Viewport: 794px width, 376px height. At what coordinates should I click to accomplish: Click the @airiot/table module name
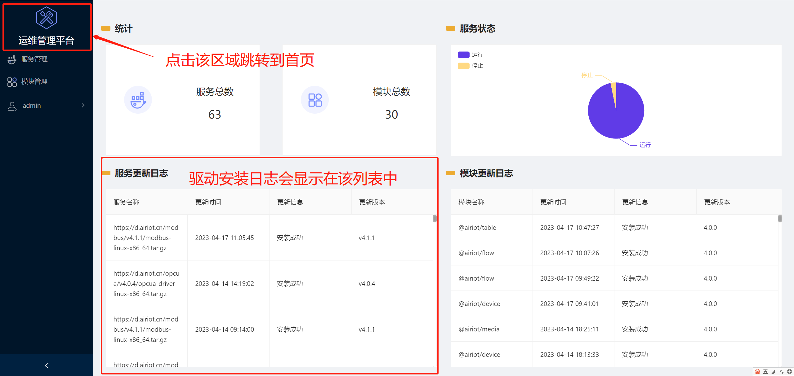(x=477, y=228)
